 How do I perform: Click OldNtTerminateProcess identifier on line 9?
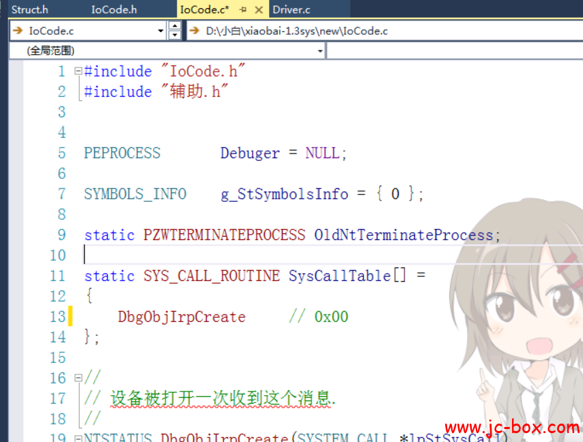pyautogui.click(x=403, y=235)
